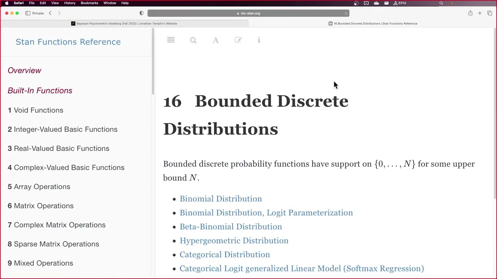Open the Share icon in Safari toolbar

(x=470, y=13)
